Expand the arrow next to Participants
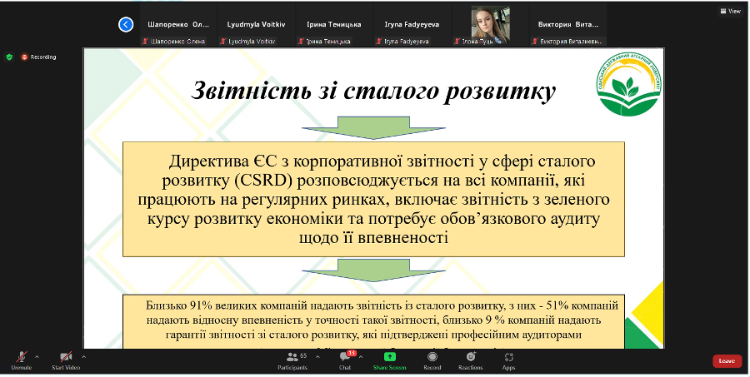 [x=314, y=355]
